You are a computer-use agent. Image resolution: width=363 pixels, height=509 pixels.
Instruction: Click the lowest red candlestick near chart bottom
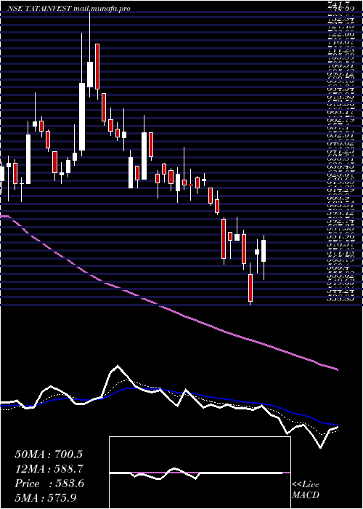[250, 288]
